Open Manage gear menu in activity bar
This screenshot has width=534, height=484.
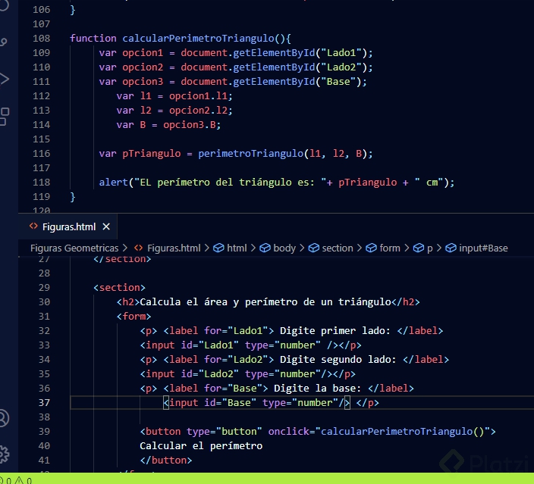(4, 454)
